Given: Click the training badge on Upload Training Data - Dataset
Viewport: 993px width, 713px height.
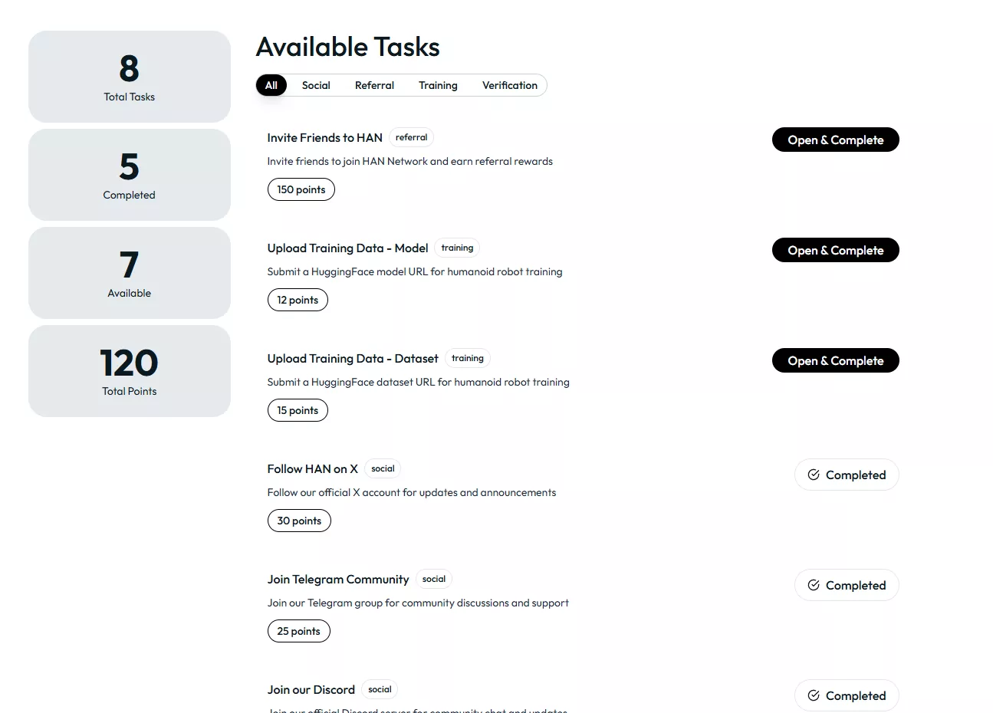Looking at the screenshot, I should click(x=467, y=358).
